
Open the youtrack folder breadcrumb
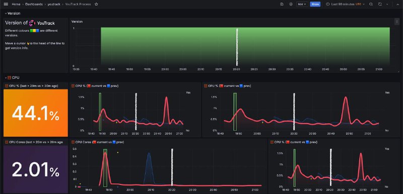(54, 4)
